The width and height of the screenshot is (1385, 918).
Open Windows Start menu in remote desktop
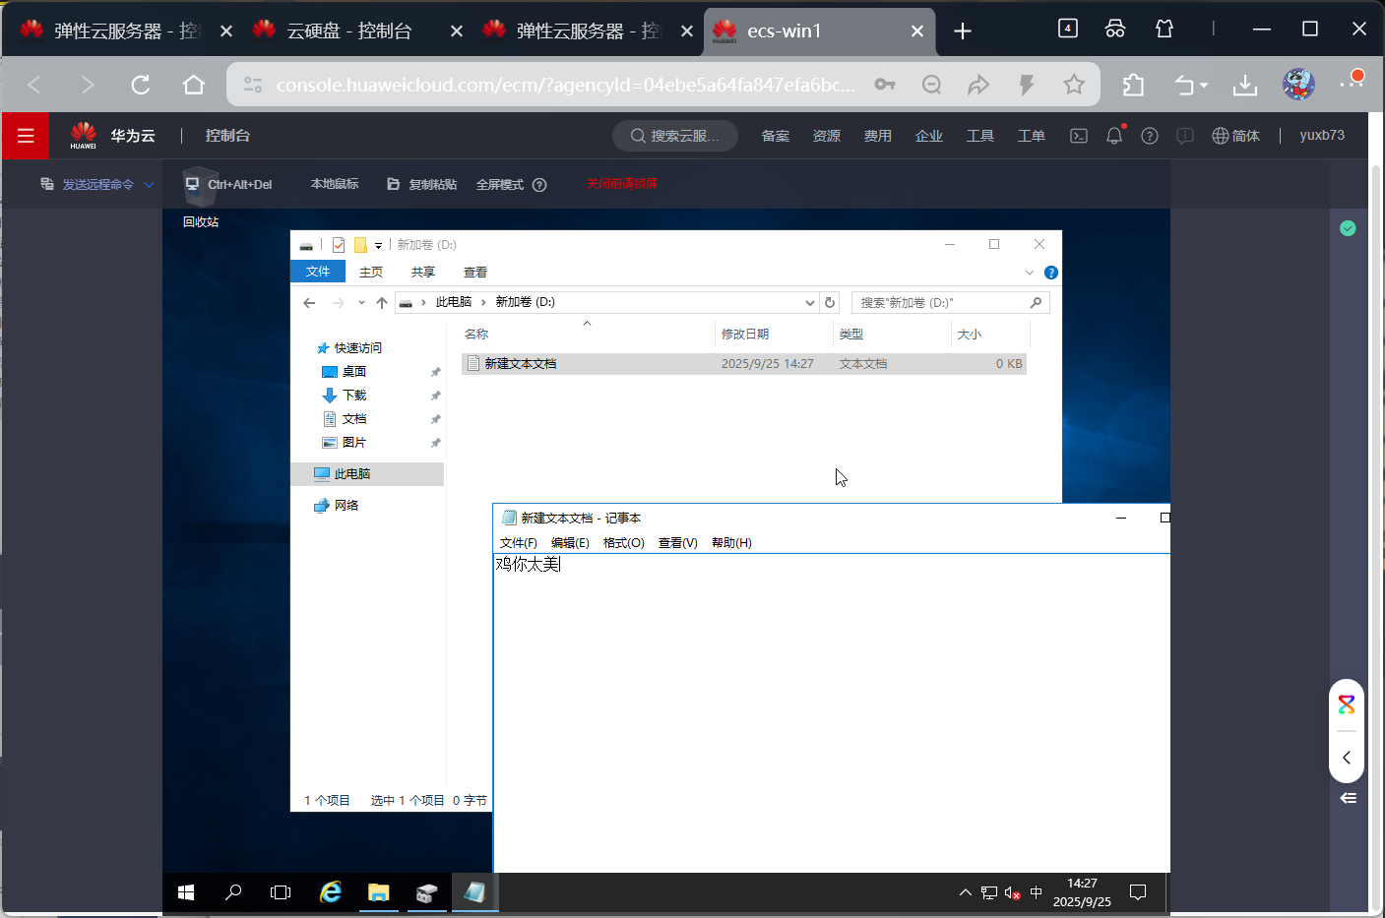tap(186, 892)
